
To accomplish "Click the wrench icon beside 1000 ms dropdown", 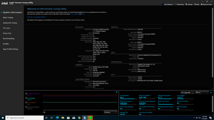I will [211, 93].
